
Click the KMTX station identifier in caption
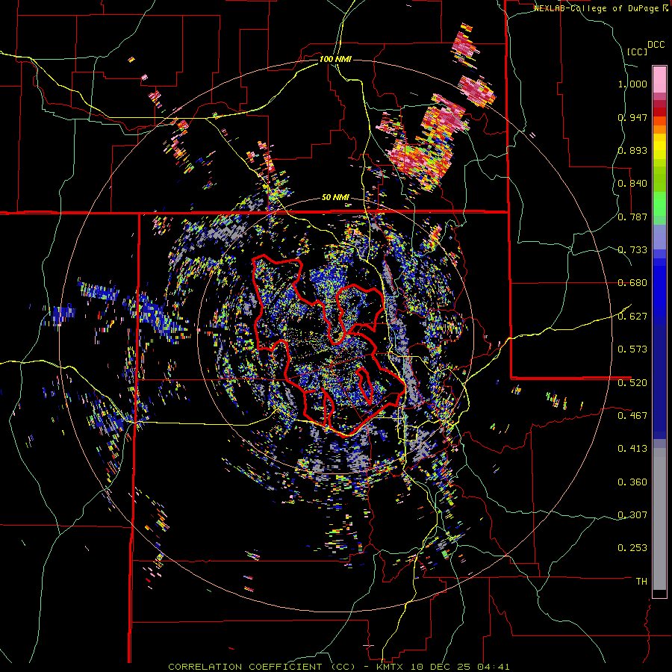(x=391, y=667)
